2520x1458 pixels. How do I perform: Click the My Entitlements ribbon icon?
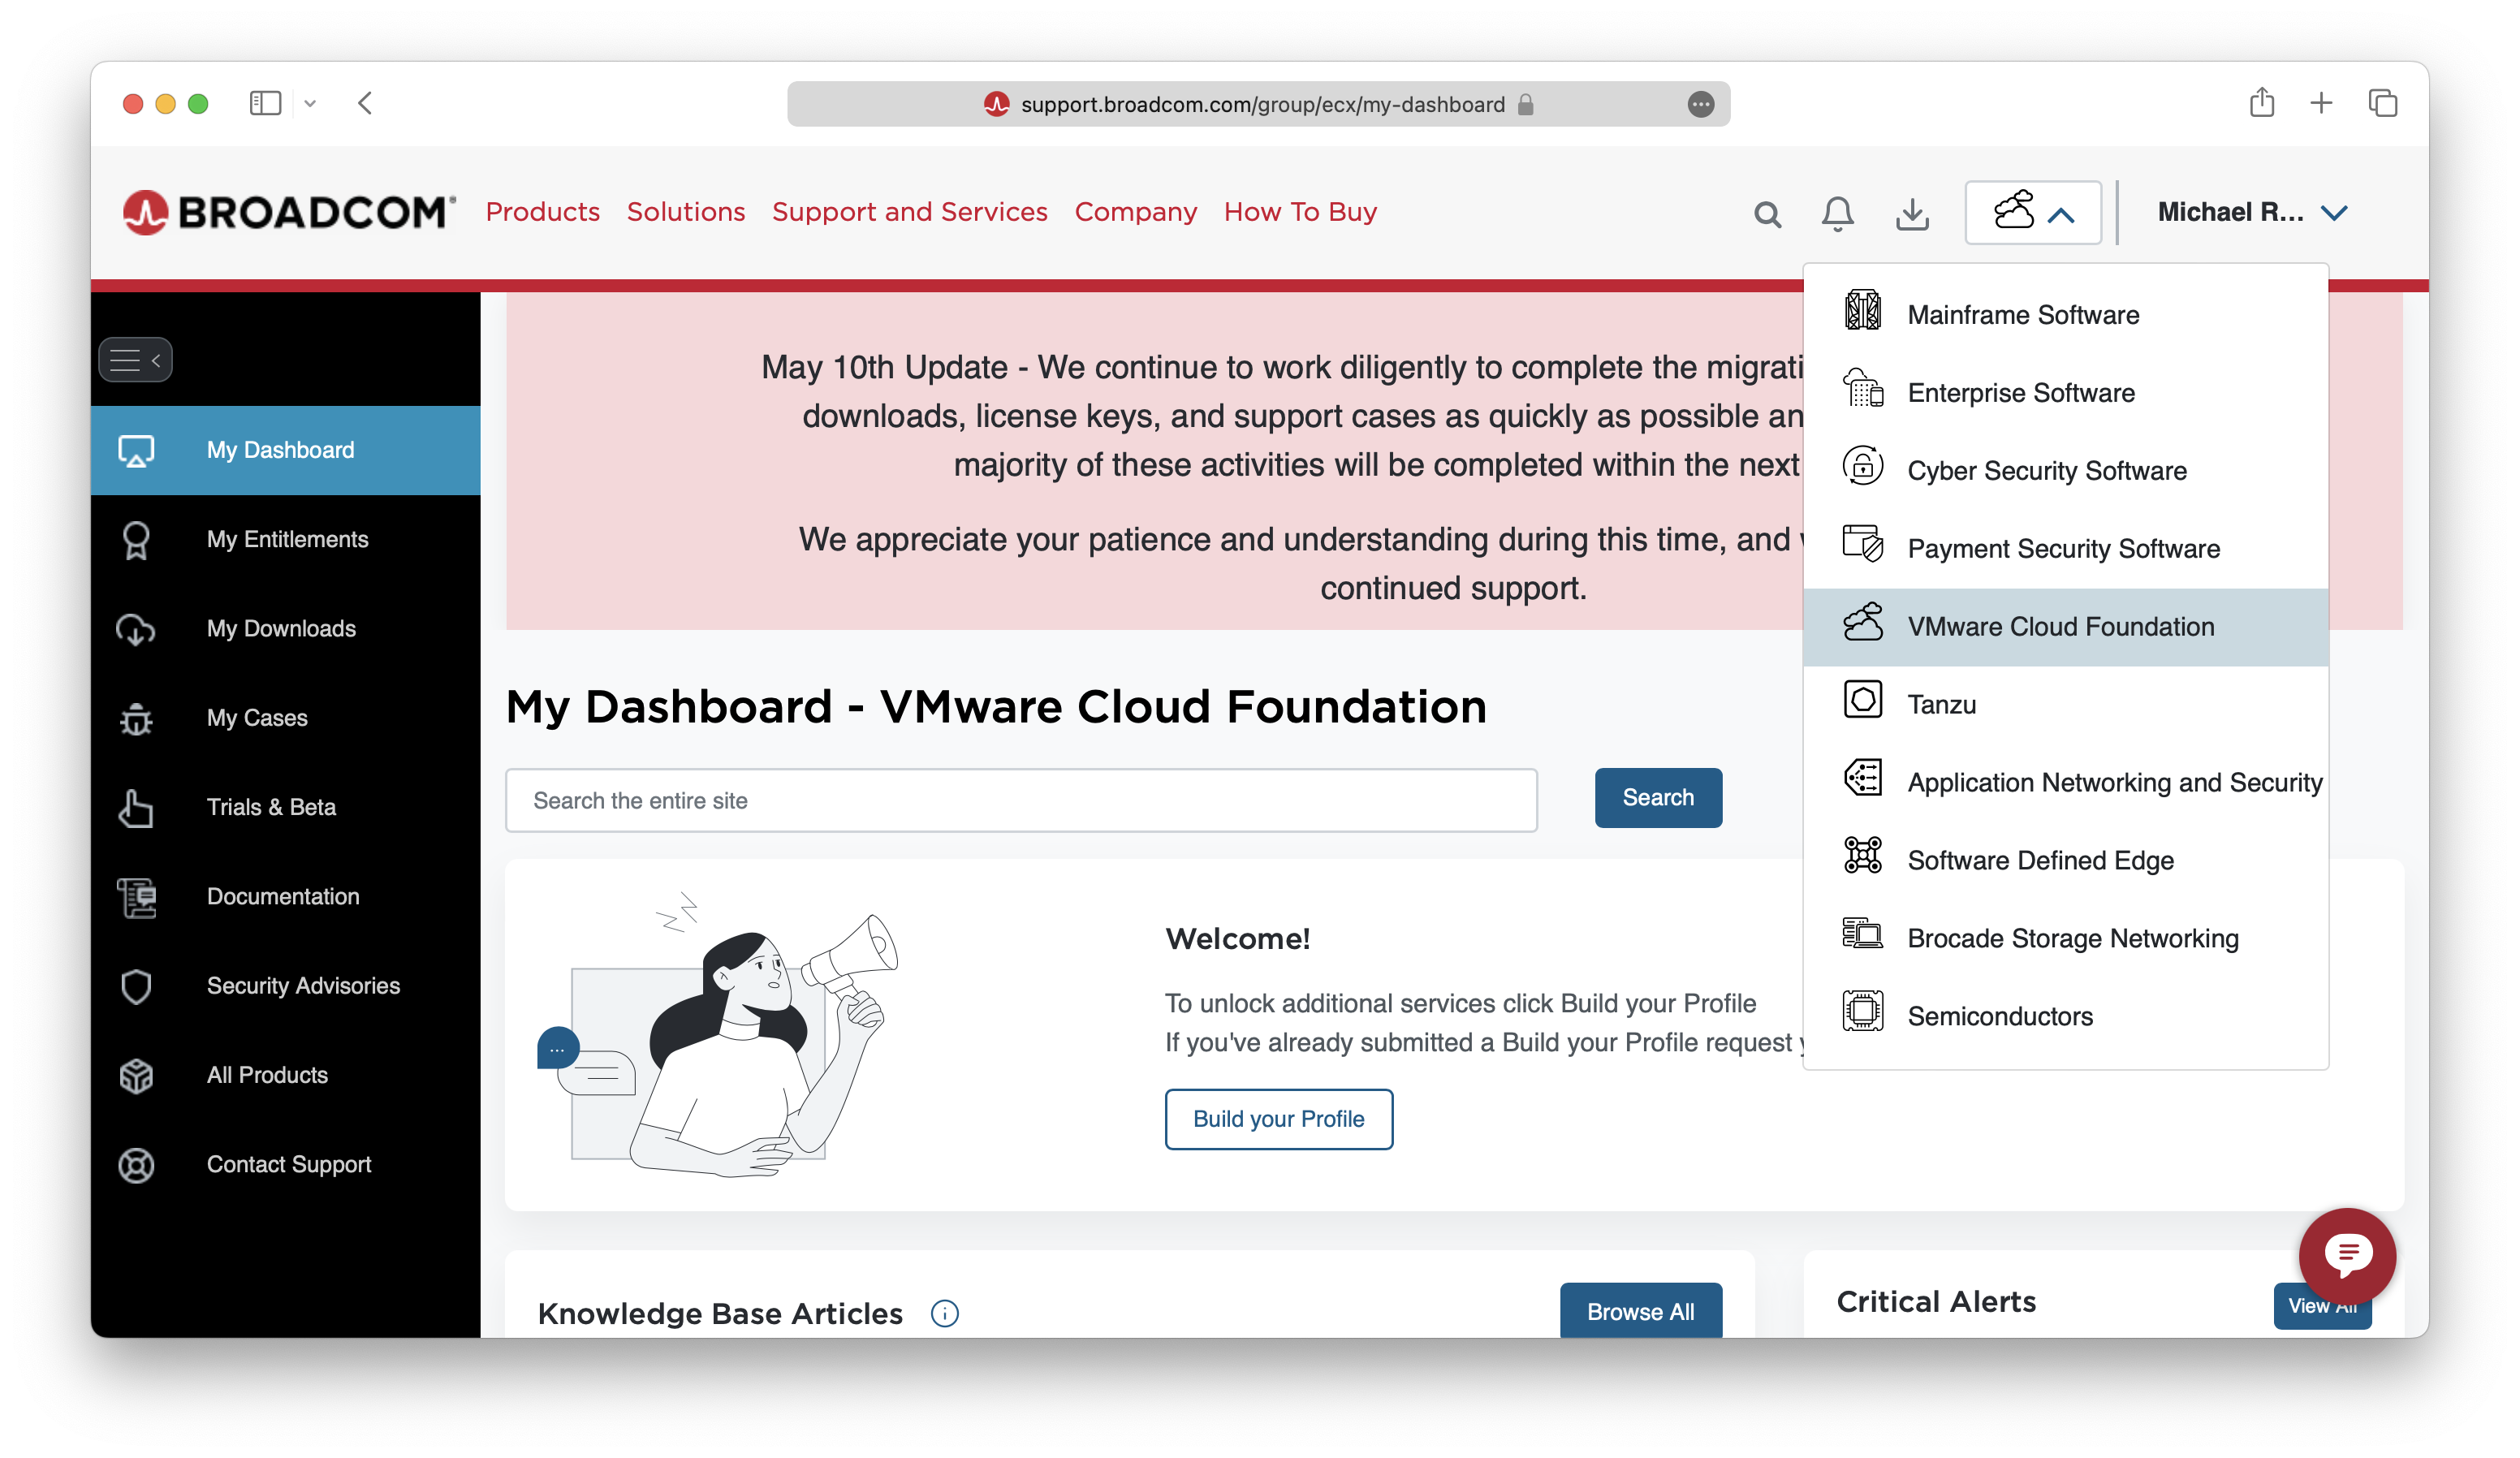tap(136, 540)
